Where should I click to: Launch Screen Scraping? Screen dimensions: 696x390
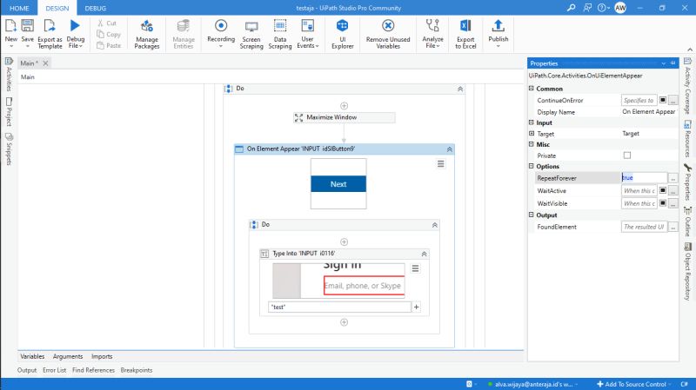coord(251,34)
